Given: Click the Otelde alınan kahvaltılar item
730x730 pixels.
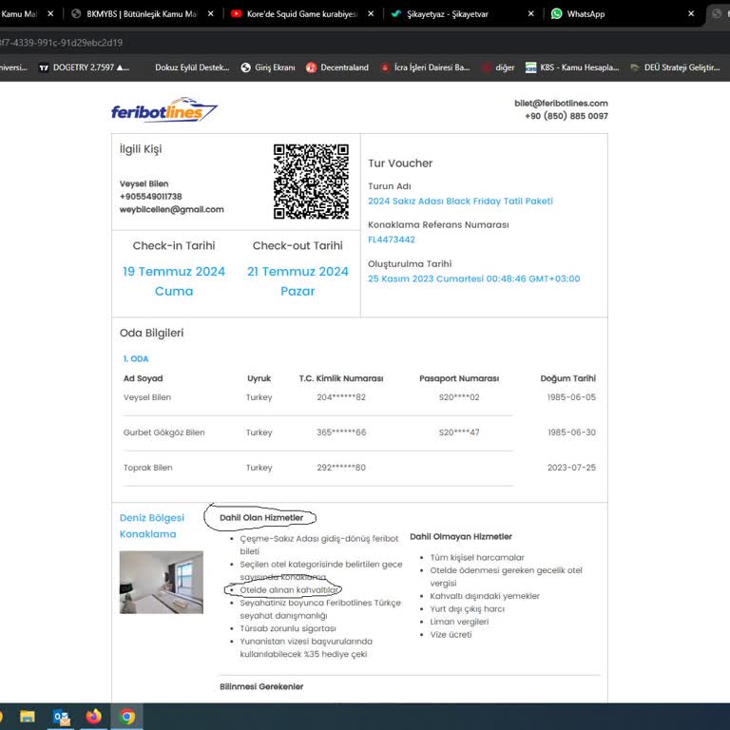Looking at the screenshot, I should [289, 590].
